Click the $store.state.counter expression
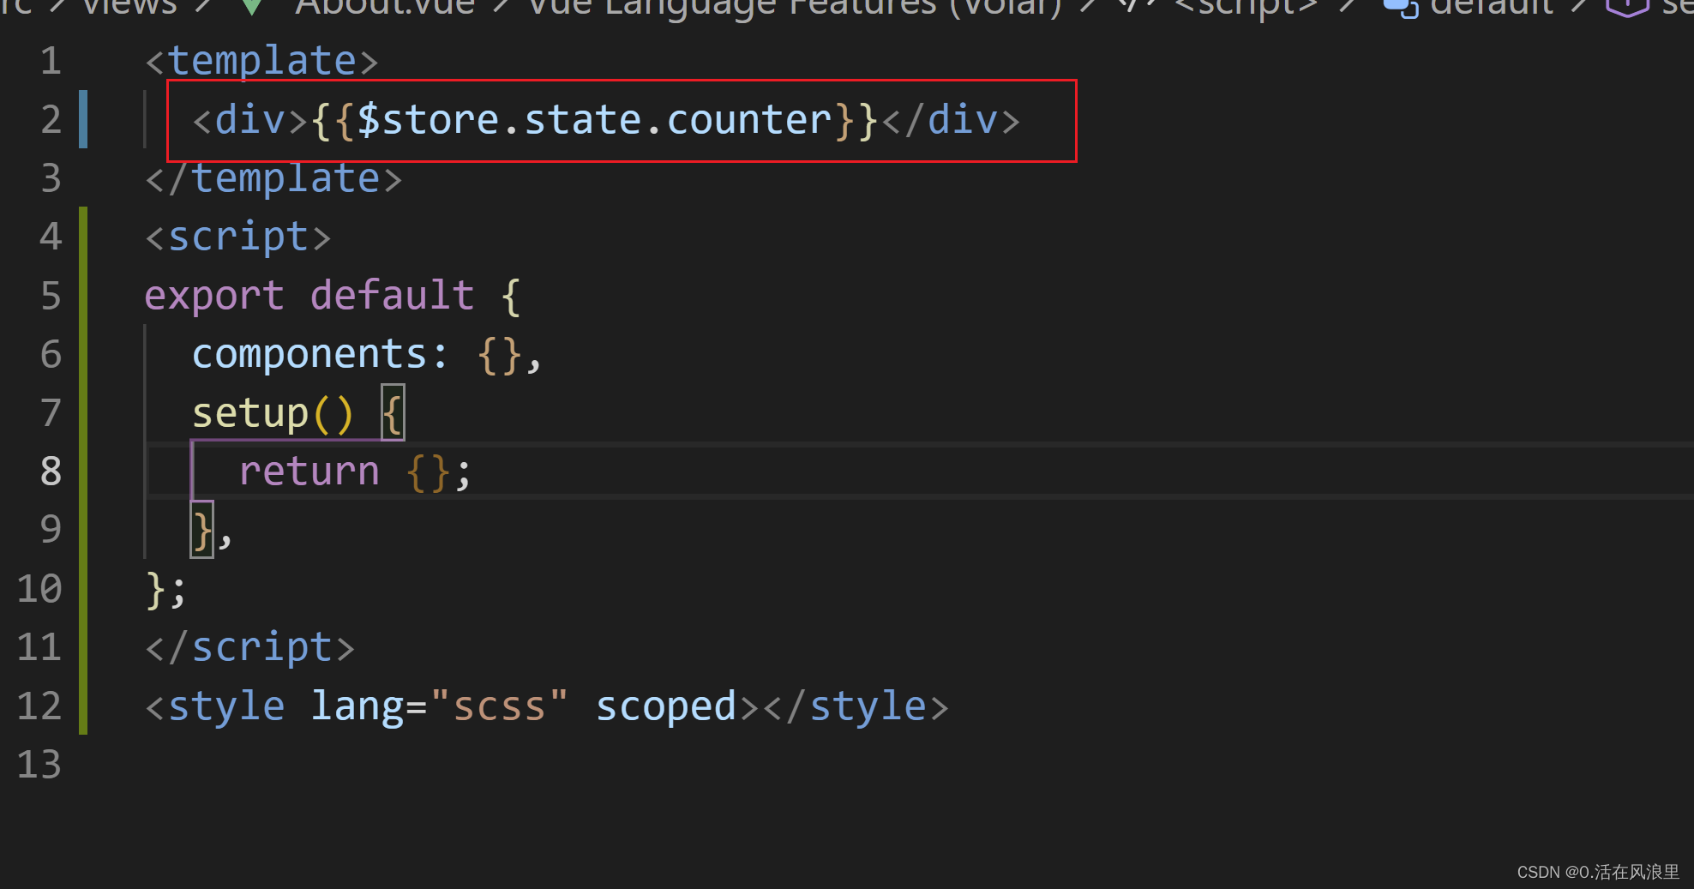This screenshot has height=889, width=1694. coord(594,119)
